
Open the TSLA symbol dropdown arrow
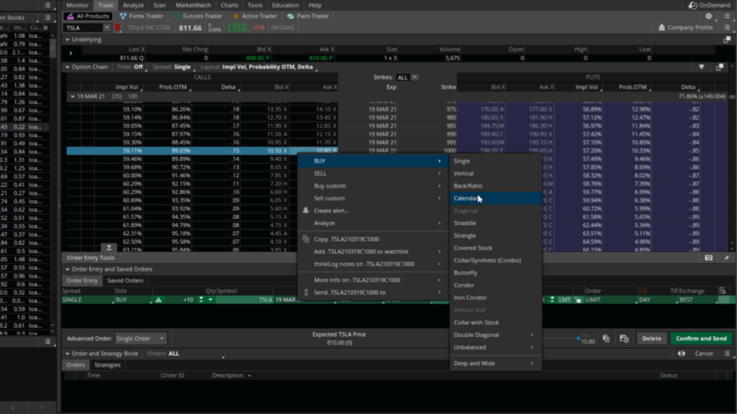(107, 28)
